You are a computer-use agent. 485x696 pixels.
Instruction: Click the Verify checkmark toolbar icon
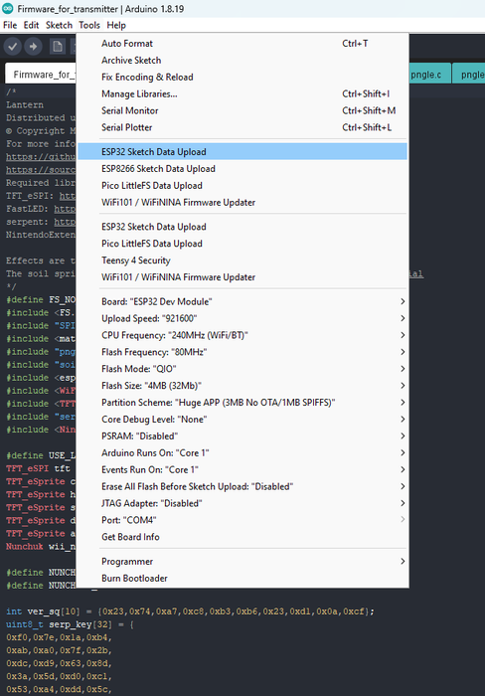pos(13,46)
